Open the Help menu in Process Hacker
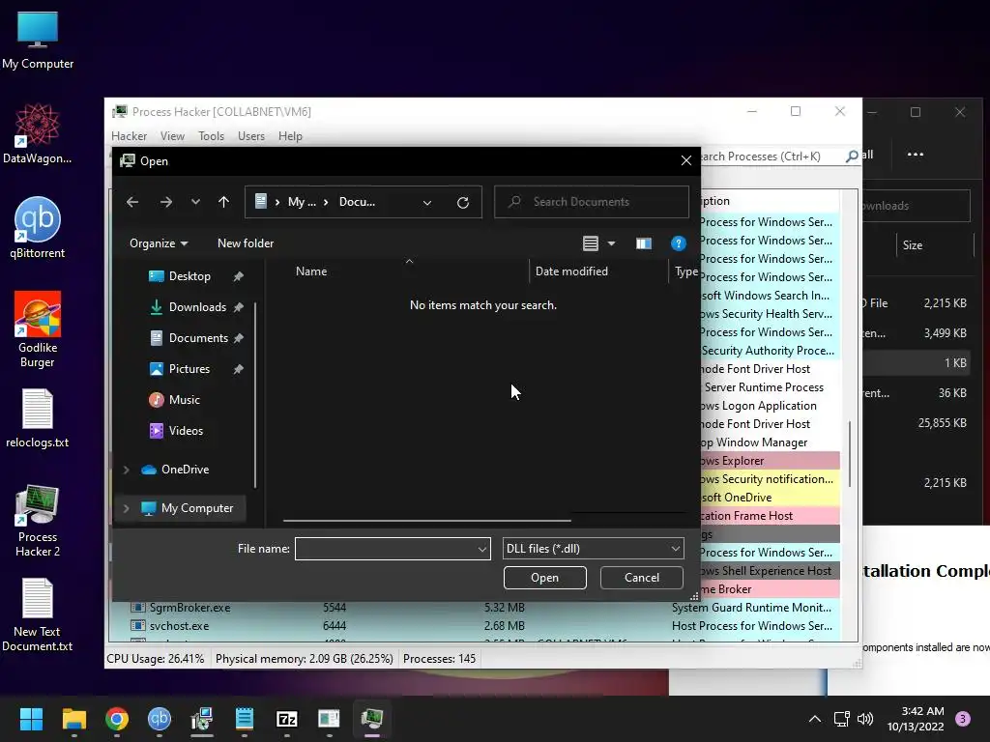 (290, 136)
